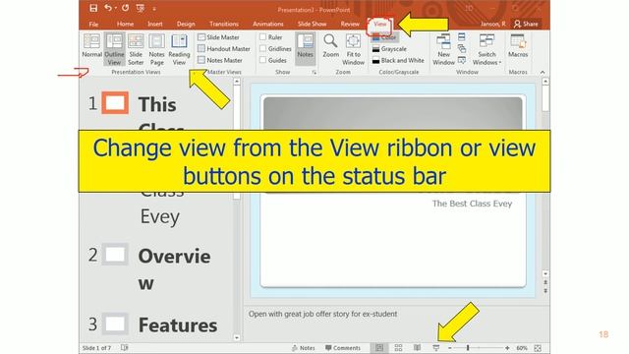The image size is (629, 354).
Task: Click Cascade windows icon
Action: click(462, 48)
